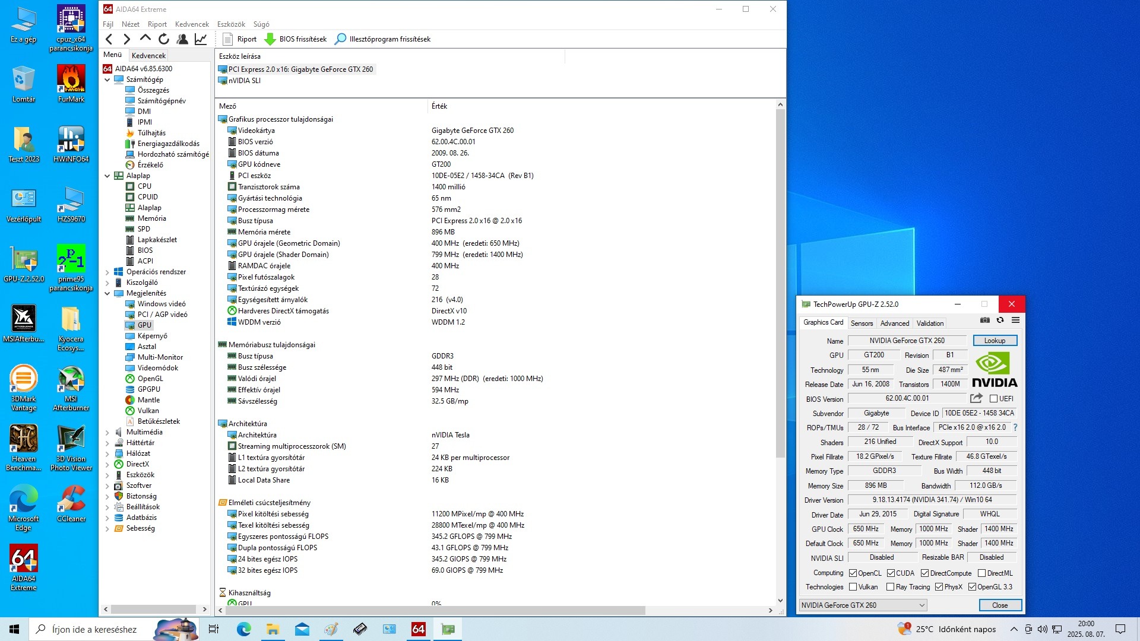Viewport: 1140px width, 641px height.
Task: Take GPU-Z screenshot with camera icon
Action: 985,320
